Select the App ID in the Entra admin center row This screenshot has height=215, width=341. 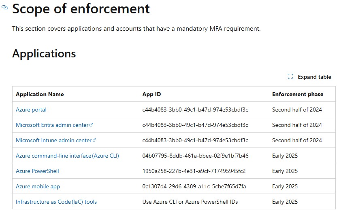point(195,125)
